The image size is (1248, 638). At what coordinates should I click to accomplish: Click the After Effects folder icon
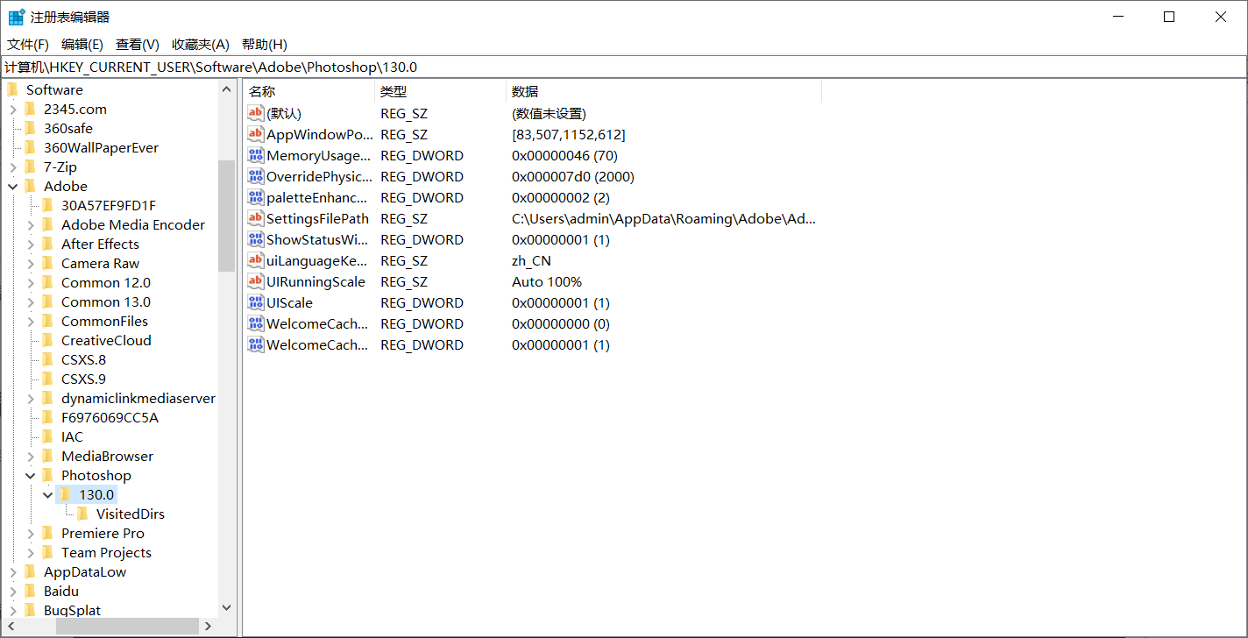(x=48, y=244)
